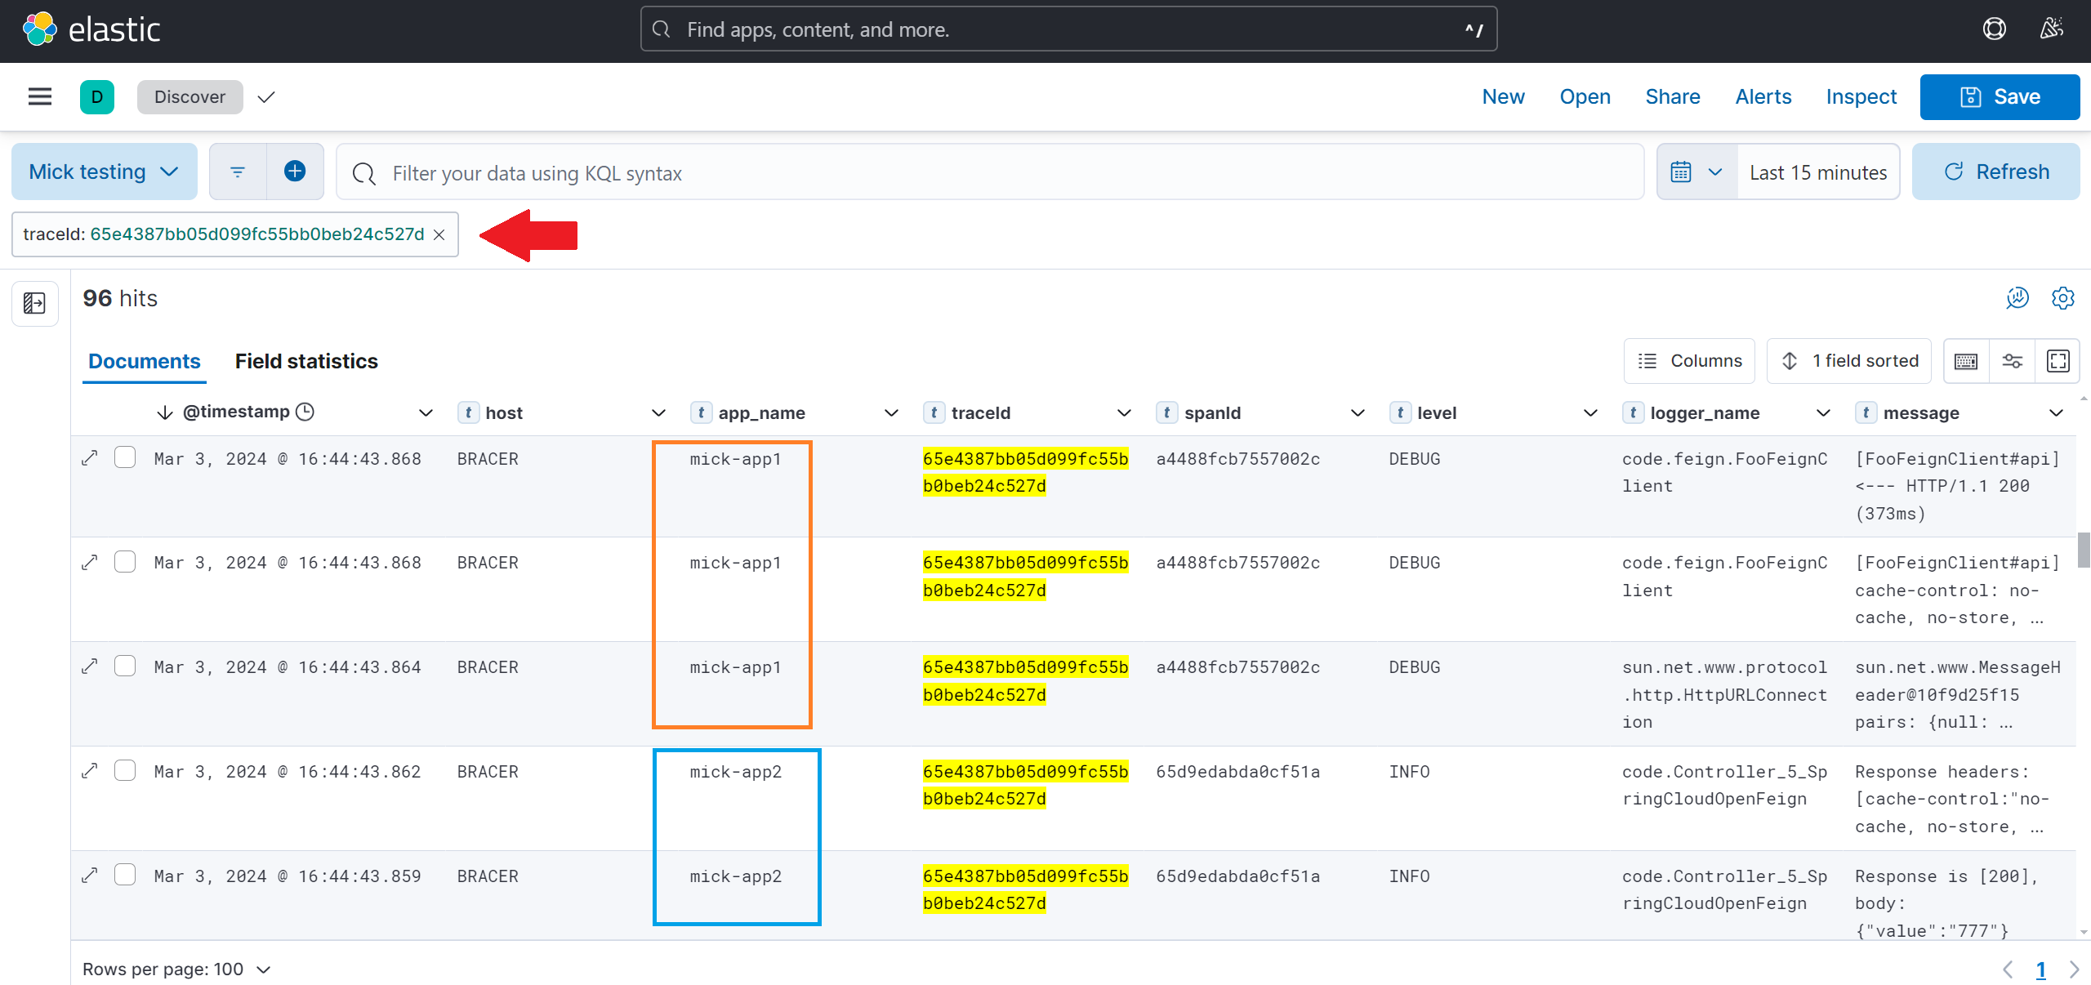Screen dimensions: 2091x985
Task: Open display options sliders icon
Action: [2012, 361]
